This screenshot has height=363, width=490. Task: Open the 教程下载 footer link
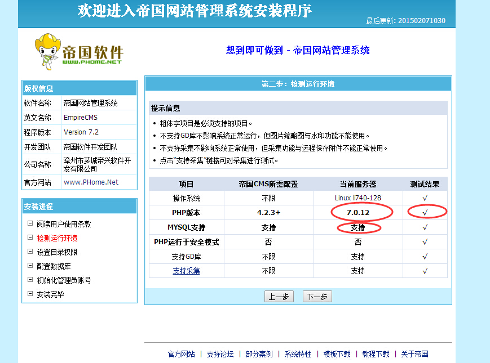(376, 354)
